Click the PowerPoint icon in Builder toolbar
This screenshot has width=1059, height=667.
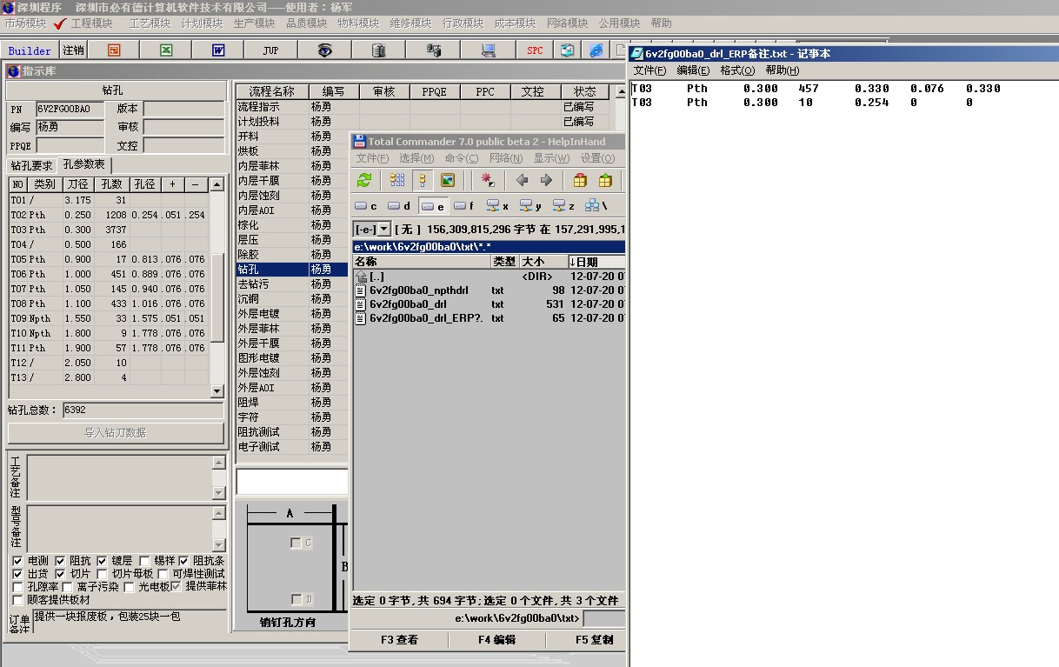pos(114,50)
